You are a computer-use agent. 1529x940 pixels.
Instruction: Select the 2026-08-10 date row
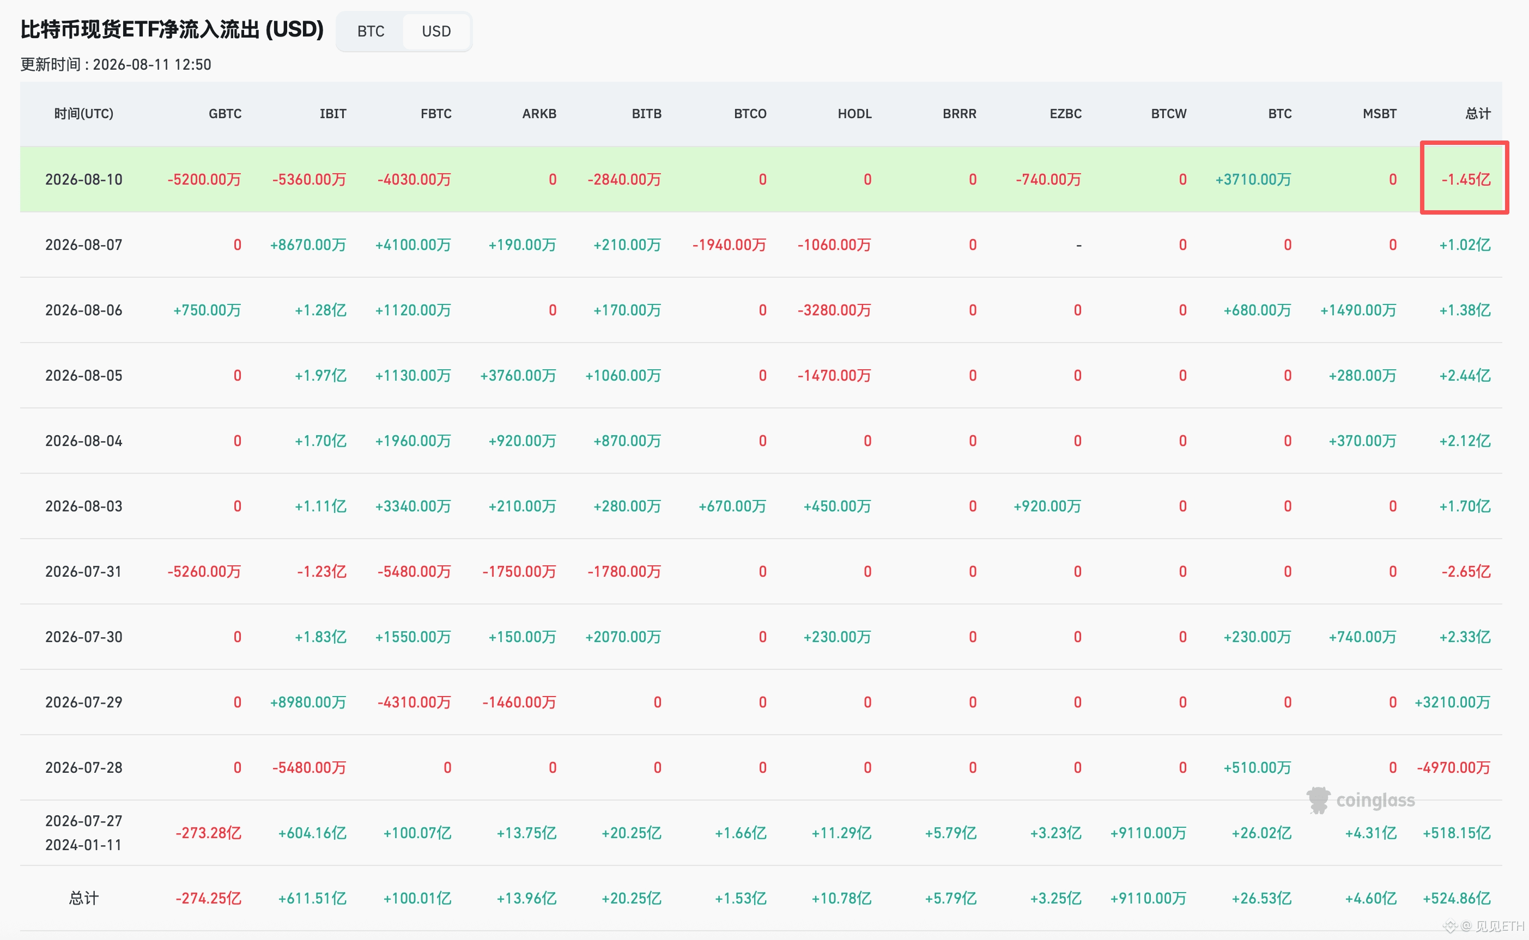[761, 179]
